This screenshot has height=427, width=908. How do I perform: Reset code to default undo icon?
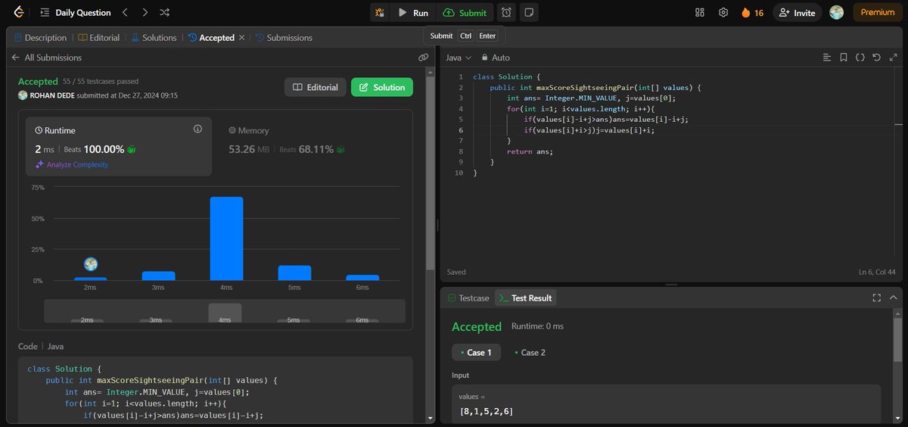tap(876, 58)
